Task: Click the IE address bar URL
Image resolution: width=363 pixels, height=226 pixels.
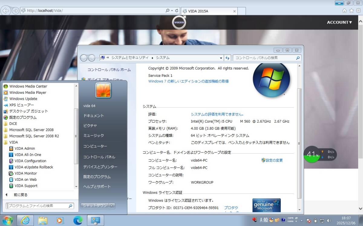Action: pyautogui.click(x=45, y=11)
